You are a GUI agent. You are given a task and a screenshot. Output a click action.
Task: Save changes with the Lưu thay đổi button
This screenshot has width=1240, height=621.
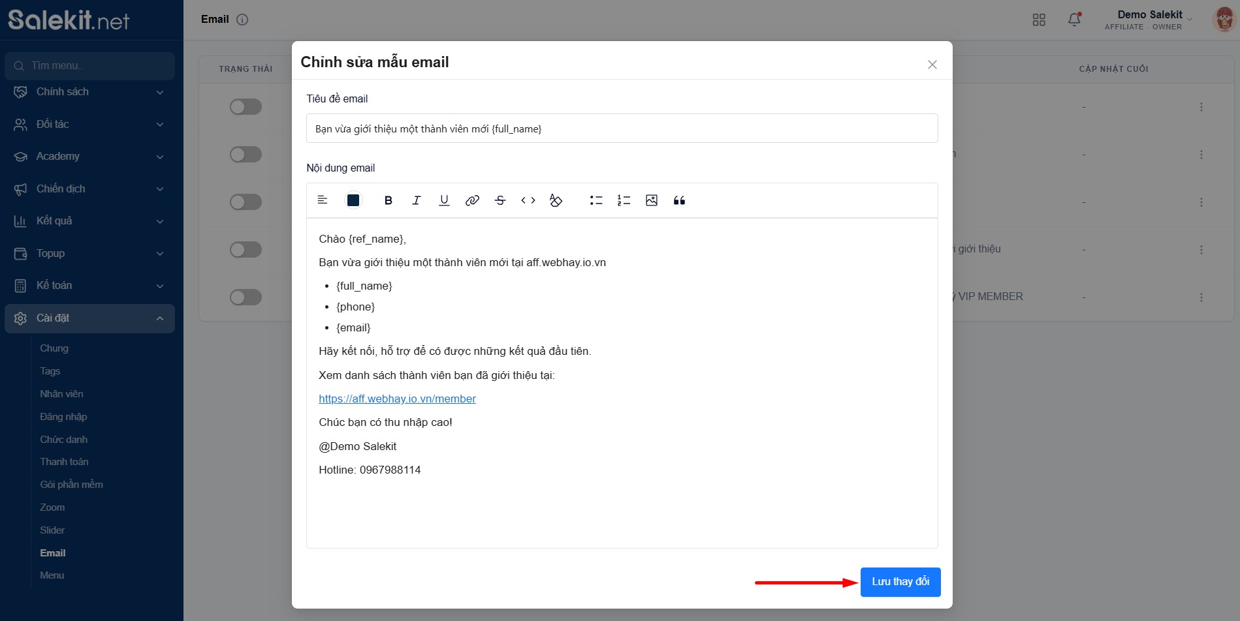[900, 581]
